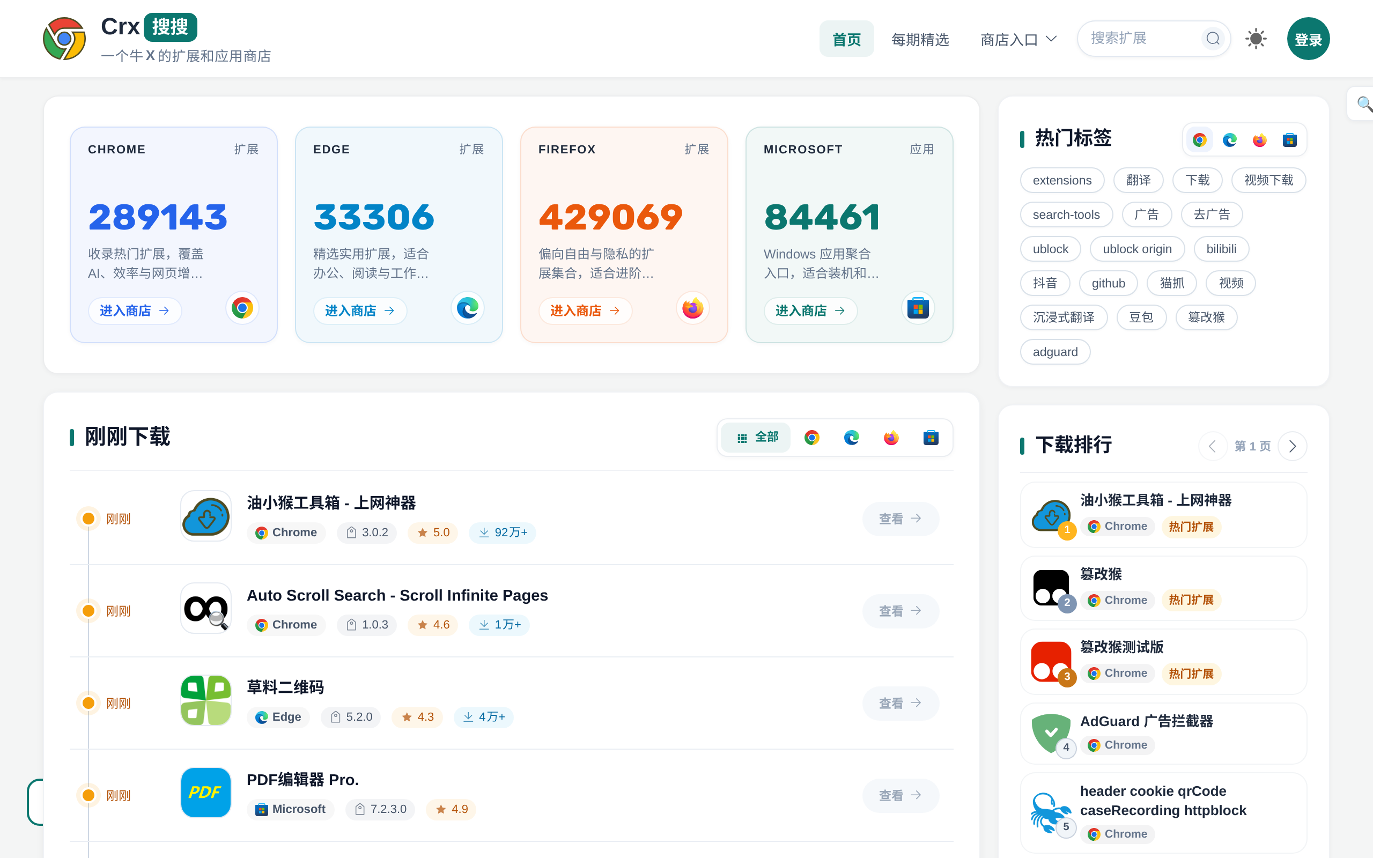Select the adguard tag
1373x858 pixels.
pos(1055,352)
